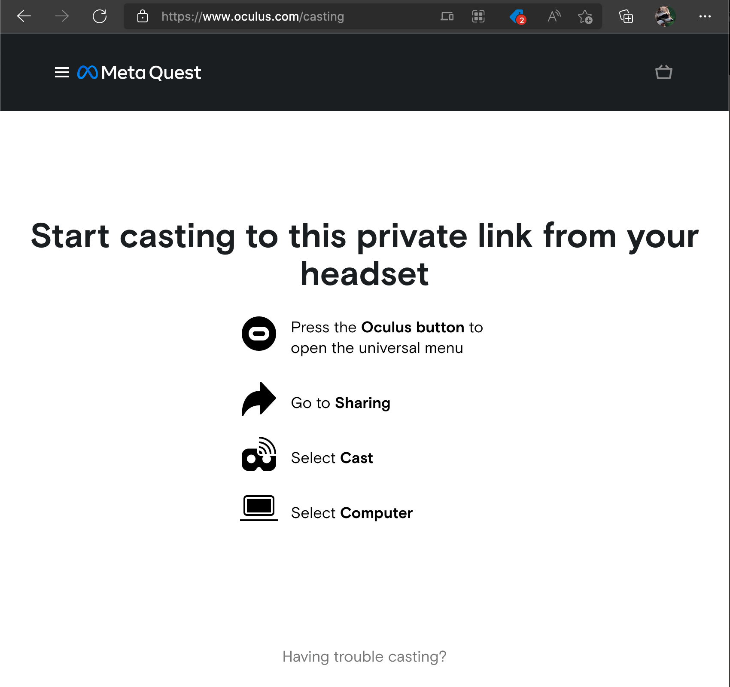Click the "Select Computer" text
This screenshot has width=730, height=687.
click(352, 513)
